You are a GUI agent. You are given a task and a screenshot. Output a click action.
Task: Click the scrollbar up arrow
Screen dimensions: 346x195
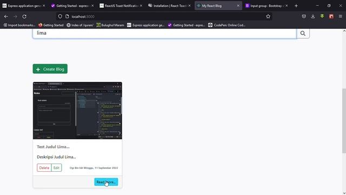click(x=344, y=31)
